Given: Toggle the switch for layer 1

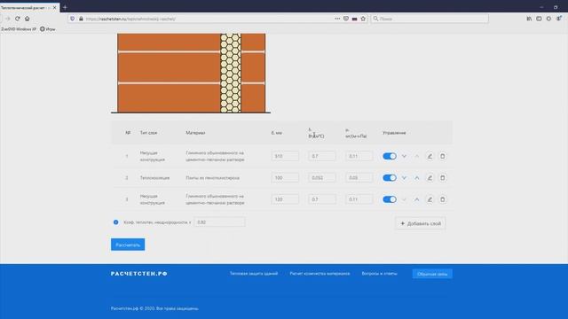Looking at the screenshot, I should 390,156.
